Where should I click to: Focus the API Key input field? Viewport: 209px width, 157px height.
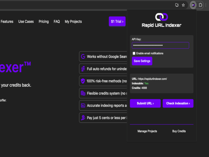(x=161, y=46)
